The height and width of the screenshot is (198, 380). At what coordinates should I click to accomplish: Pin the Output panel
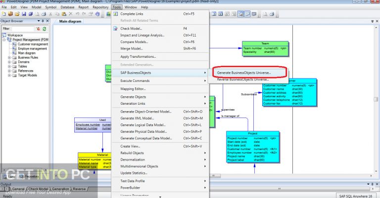[x=373, y=184]
